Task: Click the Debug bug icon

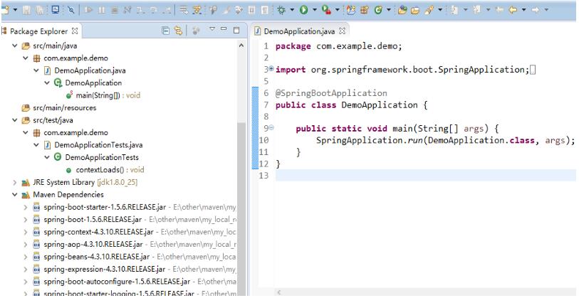Action: click(281, 10)
